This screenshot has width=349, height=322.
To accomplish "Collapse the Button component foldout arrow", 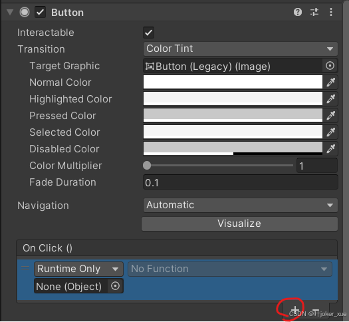I will coord(10,12).
